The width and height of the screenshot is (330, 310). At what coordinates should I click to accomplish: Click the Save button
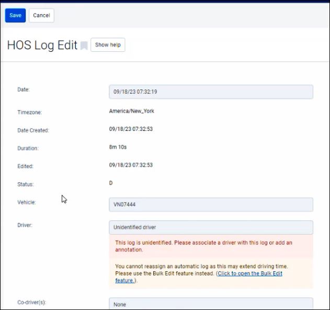(x=15, y=15)
